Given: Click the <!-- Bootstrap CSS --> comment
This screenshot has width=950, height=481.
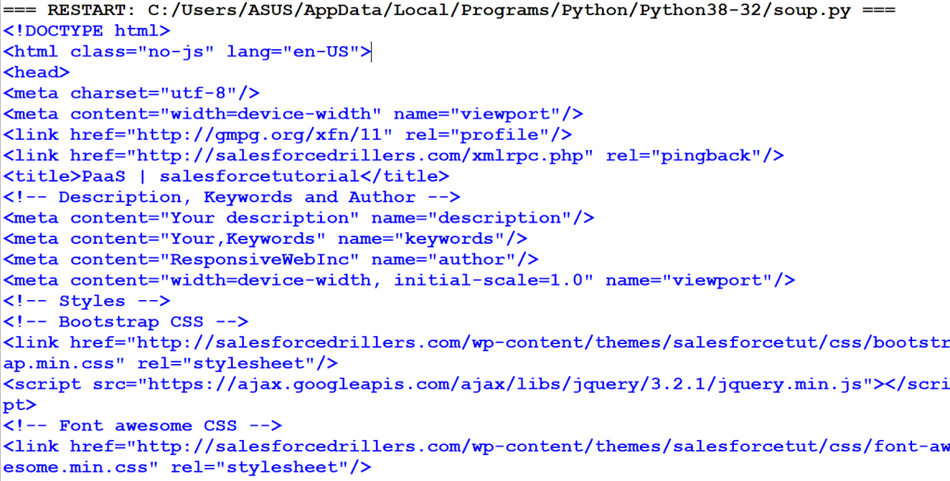Looking at the screenshot, I should [126, 322].
